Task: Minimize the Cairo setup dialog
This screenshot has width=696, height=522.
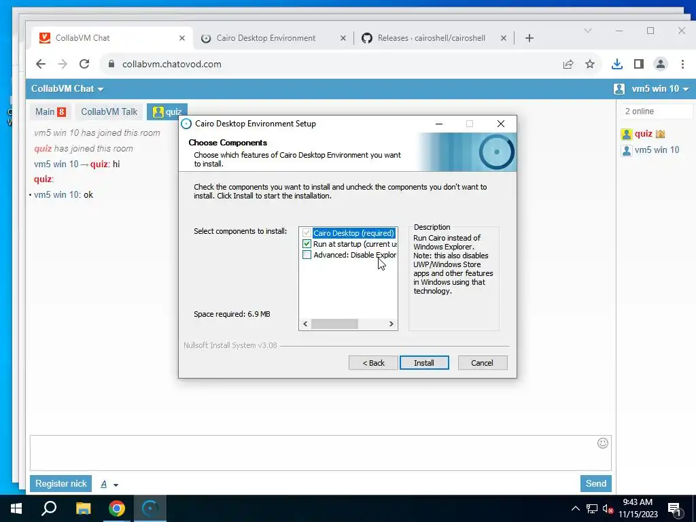Action: point(439,124)
